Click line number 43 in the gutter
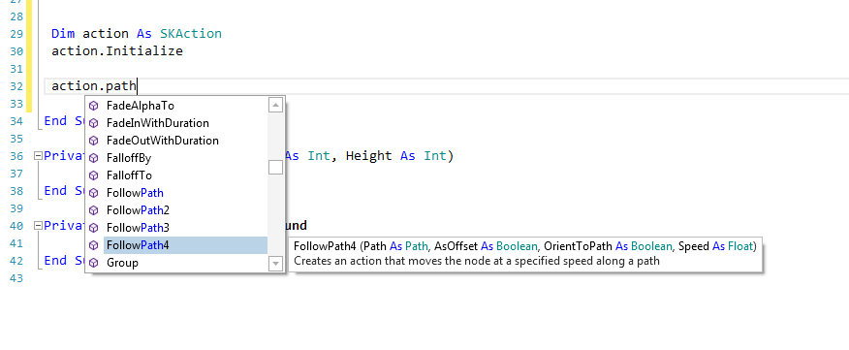Image resolution: width=849 pixels, height=350 pixels. pos(16,278)
